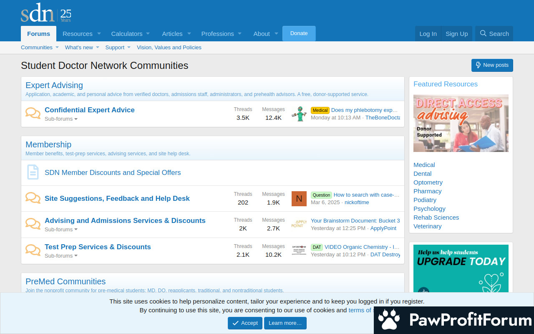Switch to the Forums tab
Viewport: 534px width, 334px height.
38,34
